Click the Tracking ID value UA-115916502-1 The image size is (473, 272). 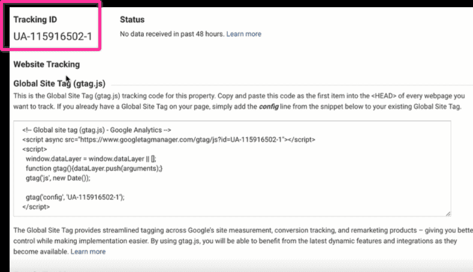53,37
